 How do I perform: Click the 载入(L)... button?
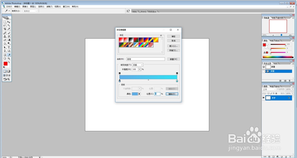coord(173,46)
